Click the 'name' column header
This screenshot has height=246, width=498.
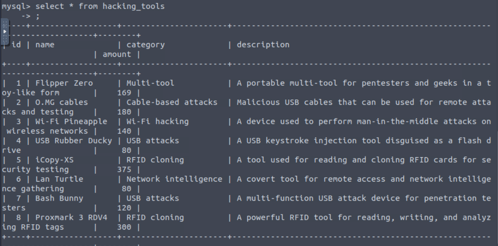pos(45,45)
